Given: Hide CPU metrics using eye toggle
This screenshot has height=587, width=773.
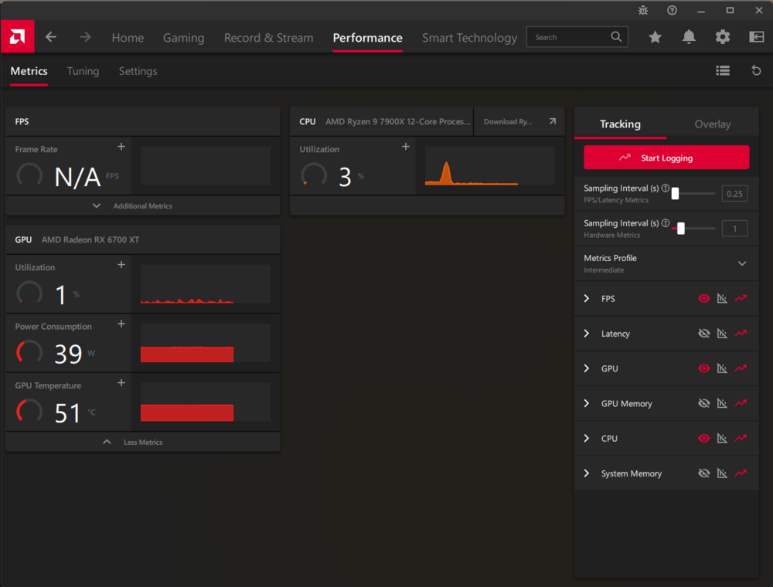Looking at the screenshot, I should [703, 438].
